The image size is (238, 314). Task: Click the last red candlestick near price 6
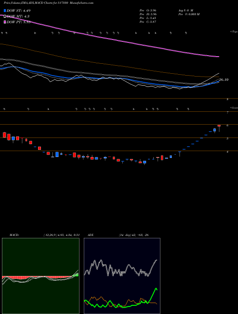(x=219, y=126)
